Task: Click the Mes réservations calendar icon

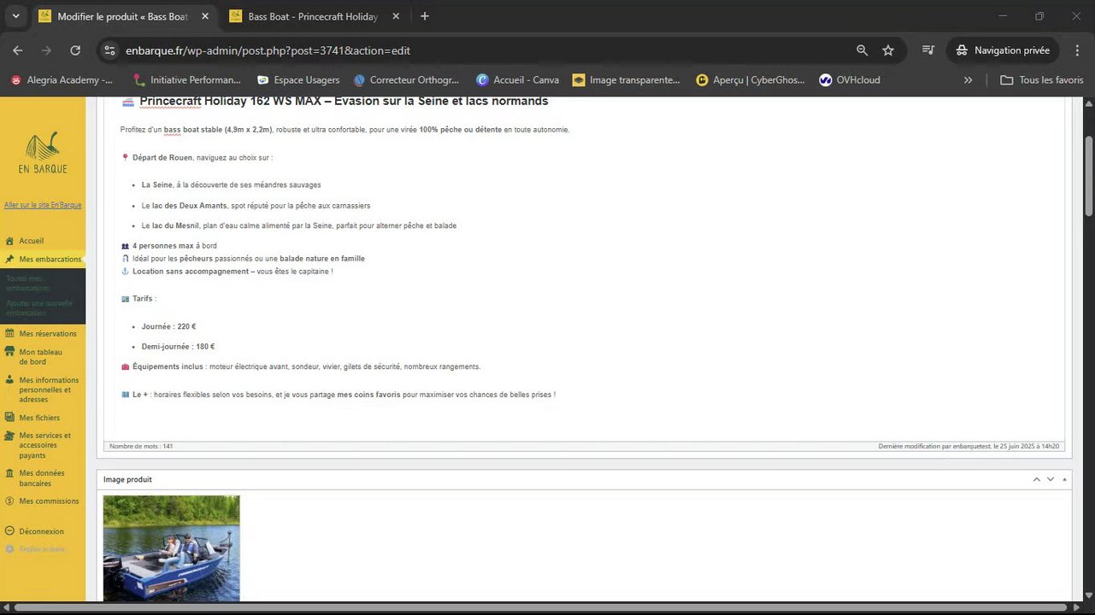Action: pos(10,334)
